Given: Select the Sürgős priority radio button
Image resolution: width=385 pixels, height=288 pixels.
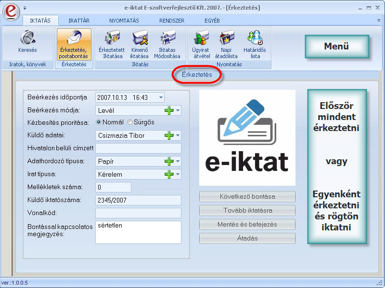Looking at the screenshot, I should point(130,122).
